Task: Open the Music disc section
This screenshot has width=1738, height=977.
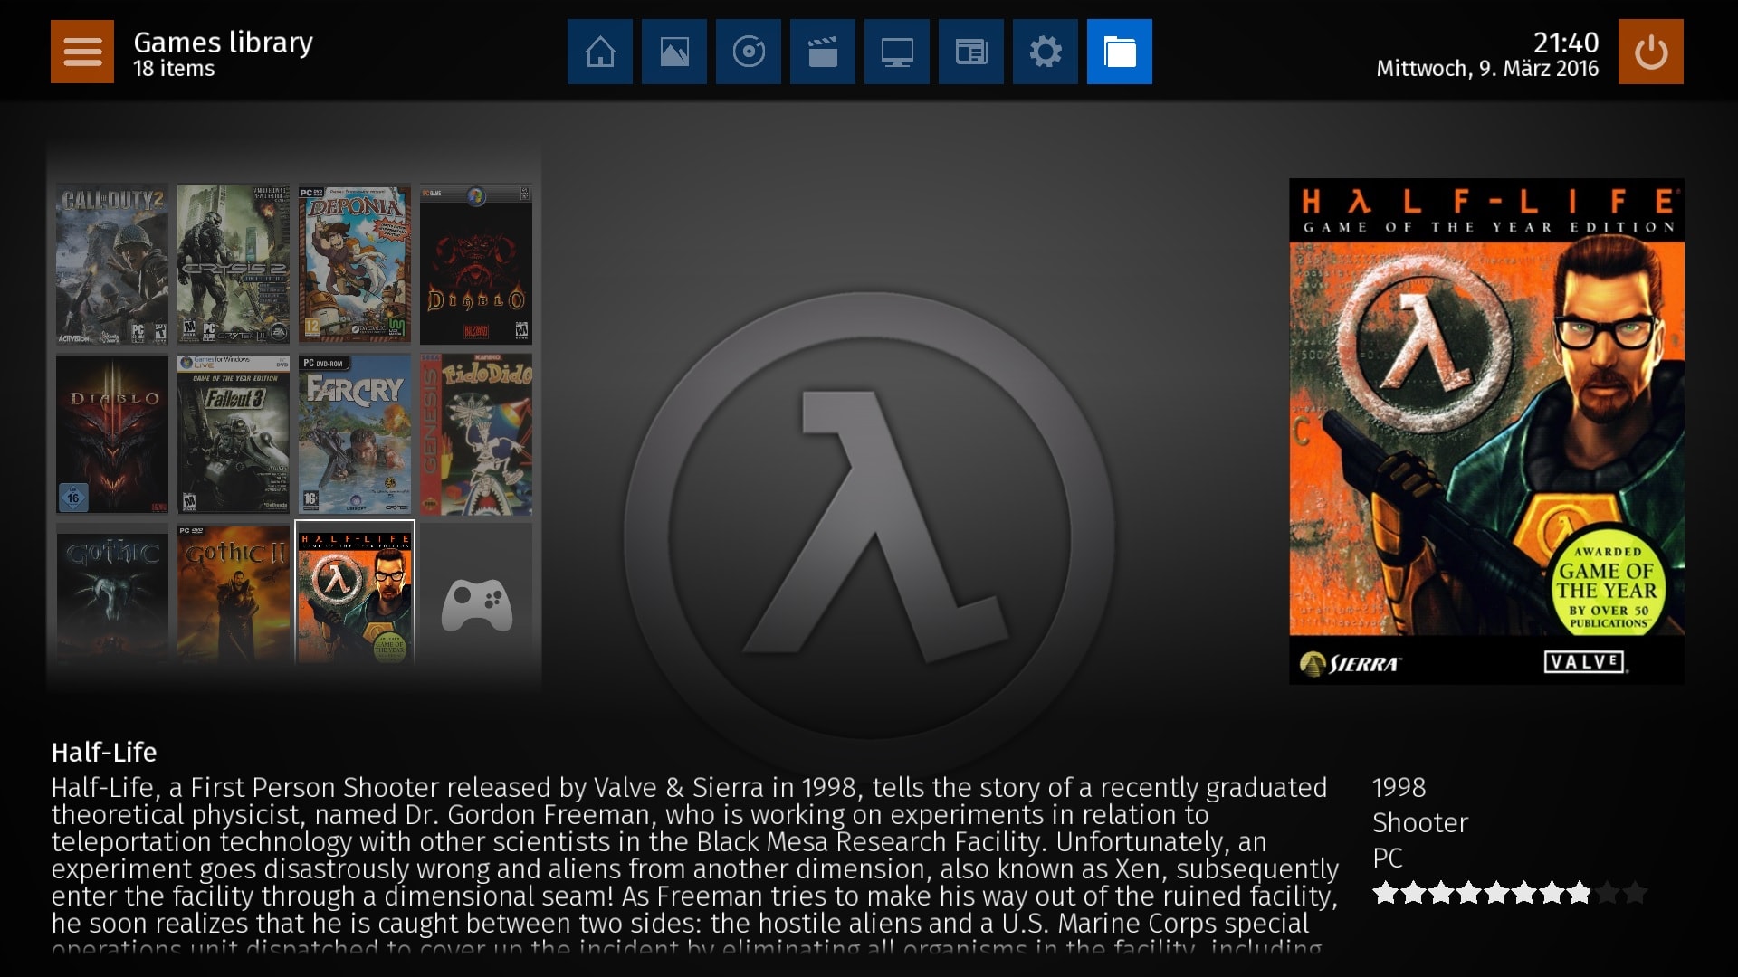Action: (749, 52)
